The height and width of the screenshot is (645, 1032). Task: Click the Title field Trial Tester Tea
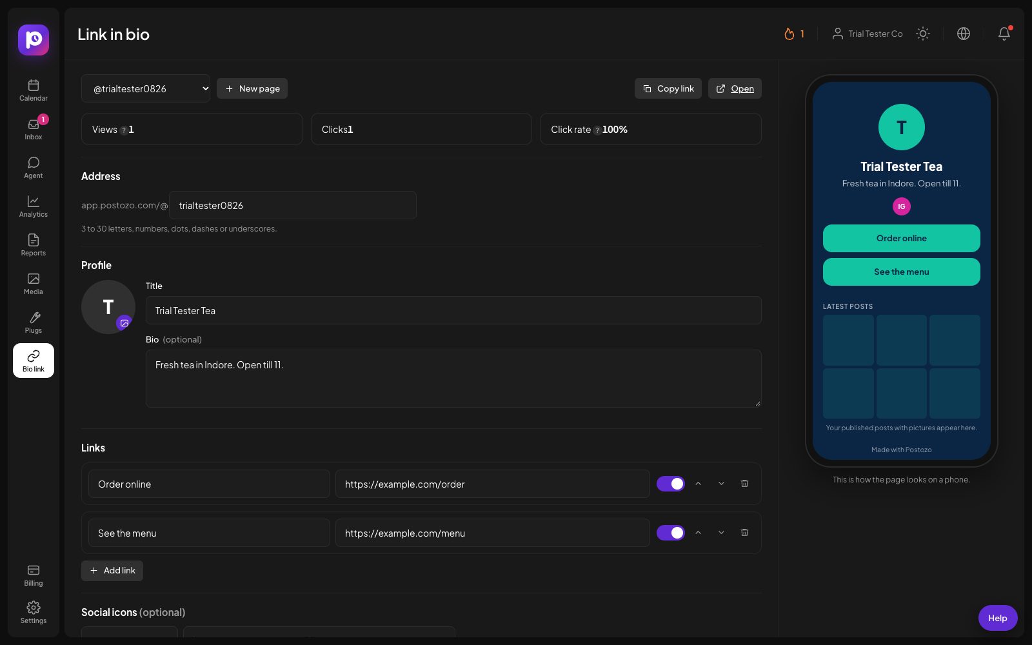click(x=453, y=310)
